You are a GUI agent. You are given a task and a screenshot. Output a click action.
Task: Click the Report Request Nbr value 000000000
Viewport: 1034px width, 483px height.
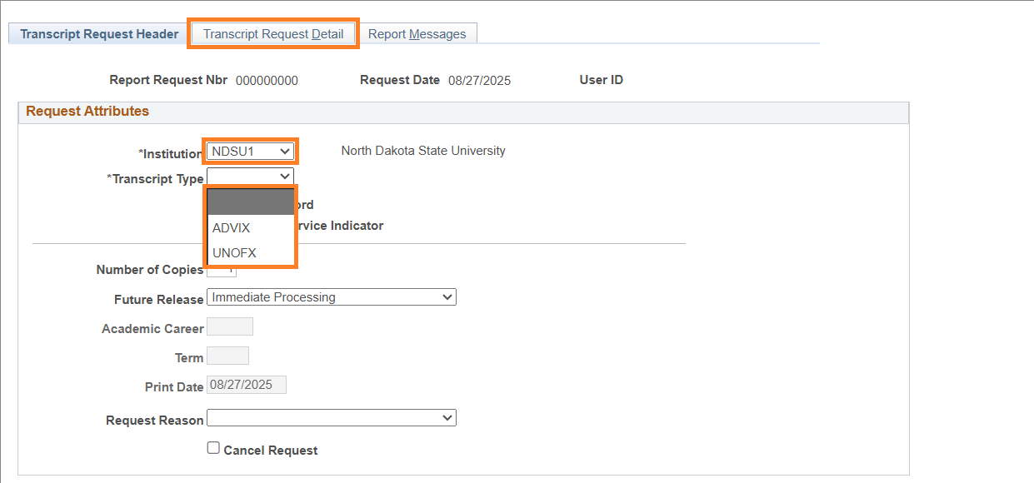coord(267,80)
